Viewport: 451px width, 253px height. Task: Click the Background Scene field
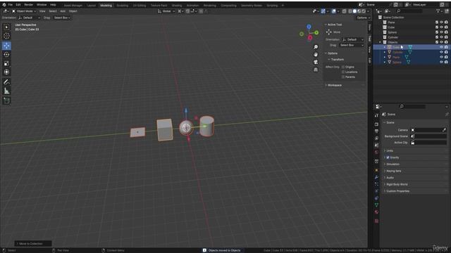click(x=428, y=136)
